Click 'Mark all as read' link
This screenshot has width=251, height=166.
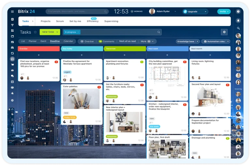click(x=127, y=41)
